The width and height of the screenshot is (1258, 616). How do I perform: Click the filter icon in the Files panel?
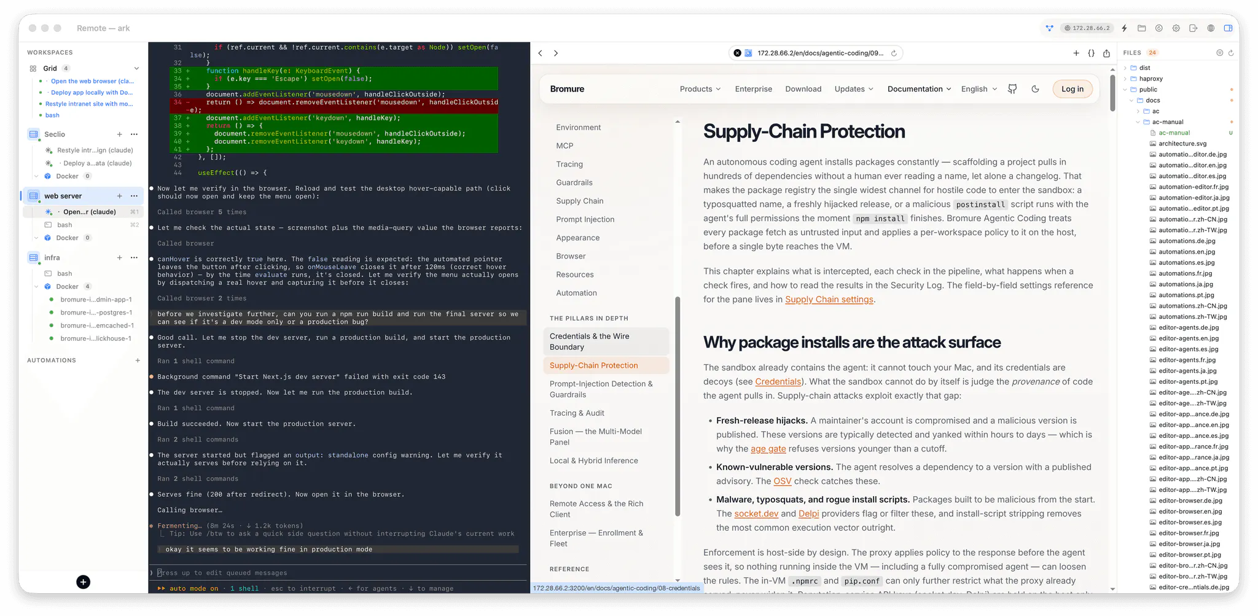coord(1219,53)
